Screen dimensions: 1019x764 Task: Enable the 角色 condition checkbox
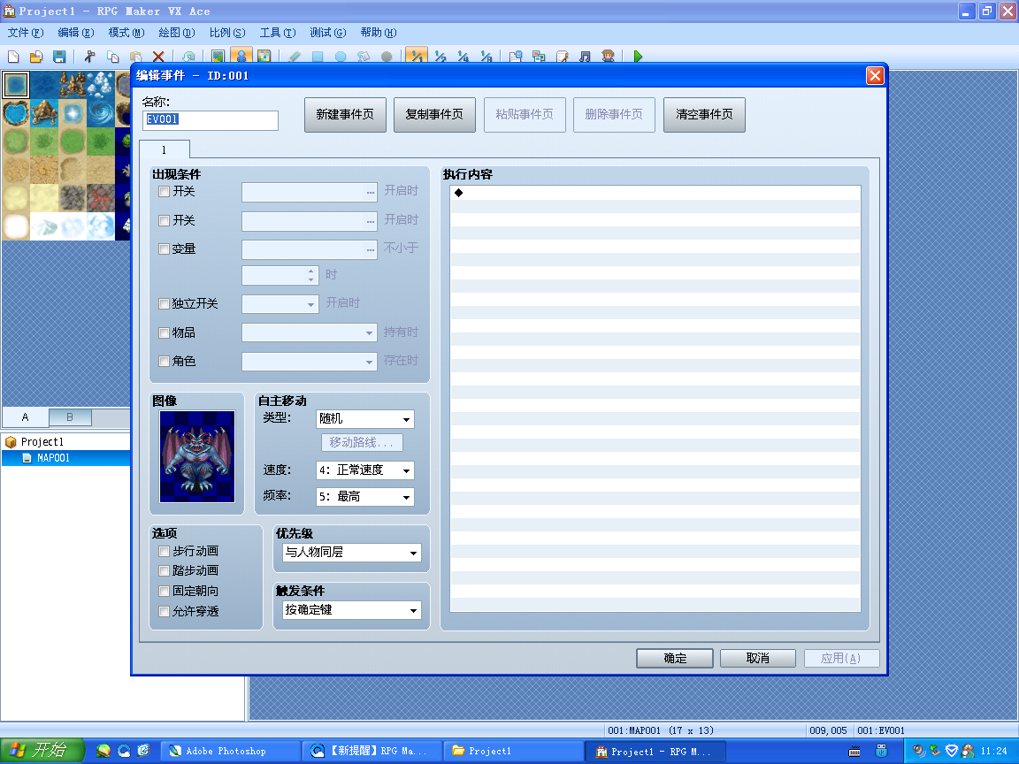[x=165, y=361]
